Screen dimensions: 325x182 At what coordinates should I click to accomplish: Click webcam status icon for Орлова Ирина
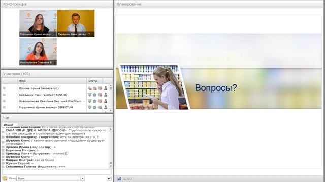point(95,88)
